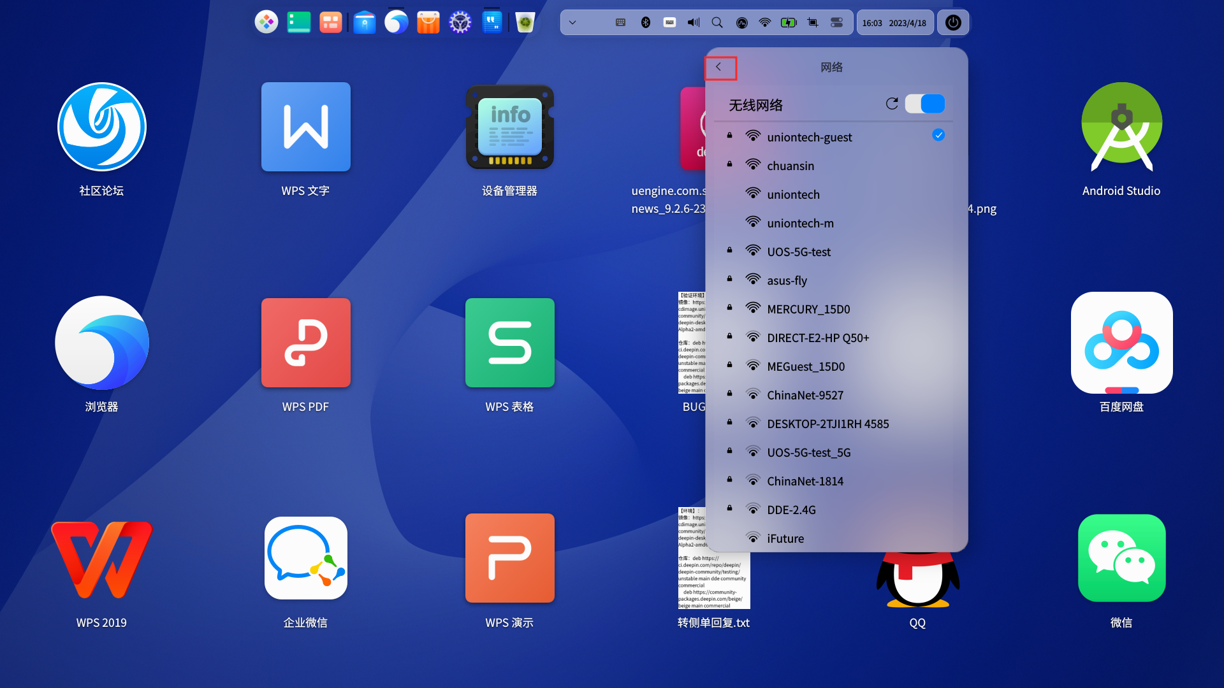
Task: Expand the tray dropdown arrow
Action: [572, 22]
